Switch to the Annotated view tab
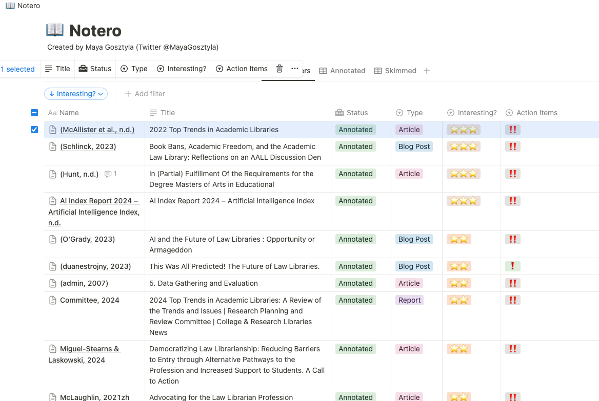 (x=342, y=71)
